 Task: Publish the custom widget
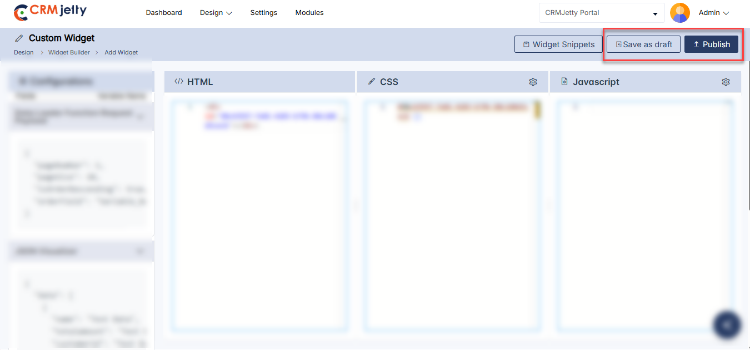pyautogui.click(x=711, y=44)
